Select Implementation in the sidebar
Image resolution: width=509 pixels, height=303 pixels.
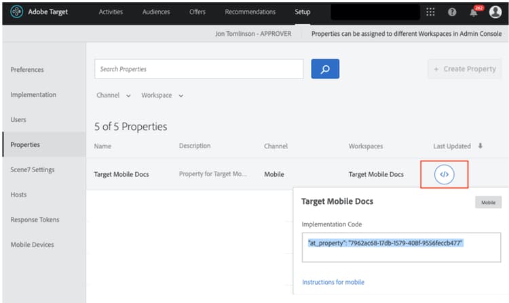tap(33, 95)
